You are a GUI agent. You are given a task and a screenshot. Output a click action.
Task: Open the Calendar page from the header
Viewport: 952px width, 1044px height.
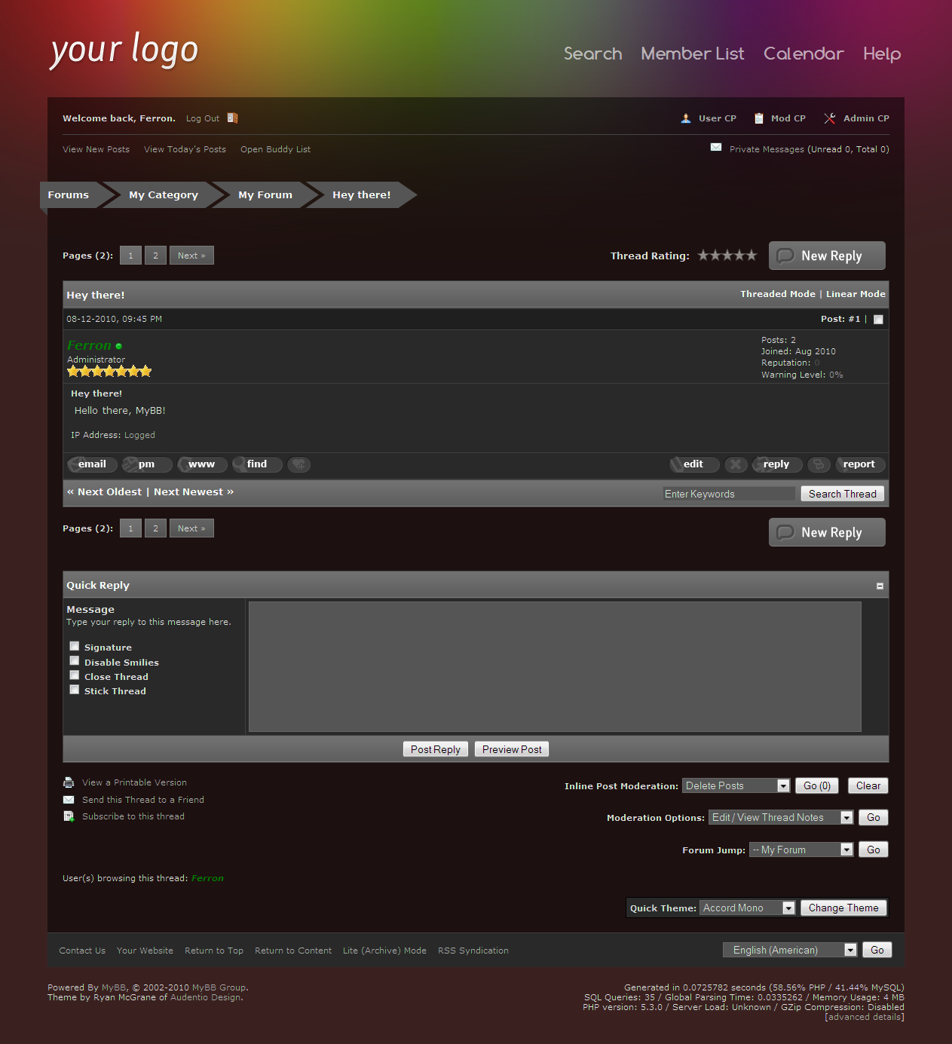[x=803, y=54]
